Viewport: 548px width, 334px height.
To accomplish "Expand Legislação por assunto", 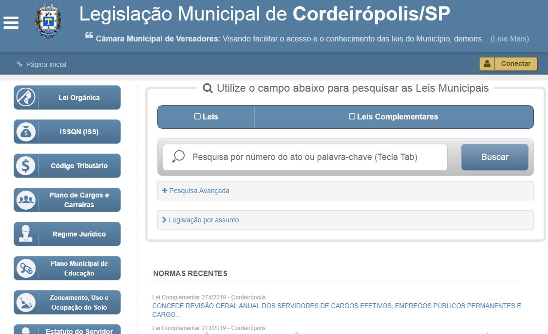I will [203, 220].
